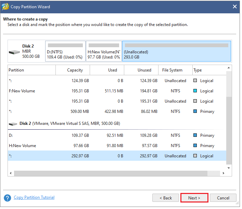
Task: Close the Copy Partition Wizard window
Action: point(235,6)
